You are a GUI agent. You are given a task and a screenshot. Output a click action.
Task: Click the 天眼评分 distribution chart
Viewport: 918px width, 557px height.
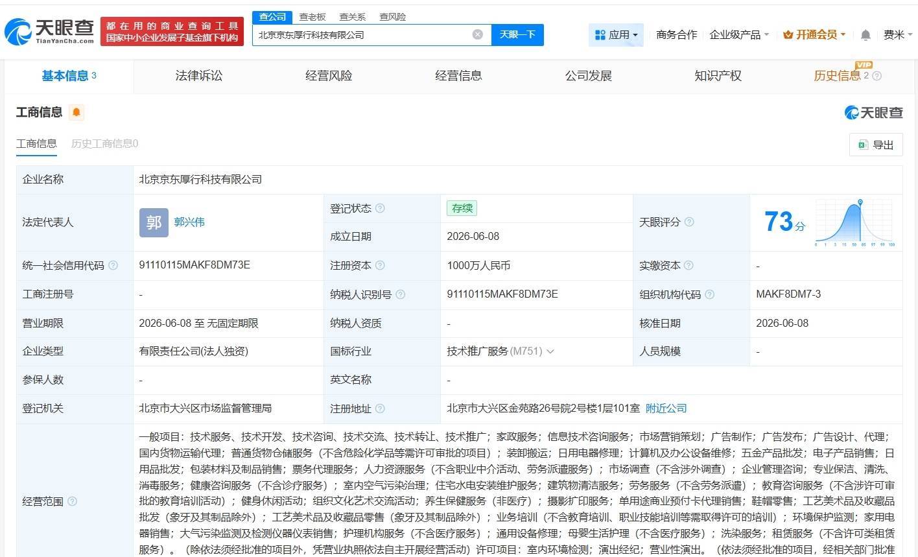coord(855,222)
